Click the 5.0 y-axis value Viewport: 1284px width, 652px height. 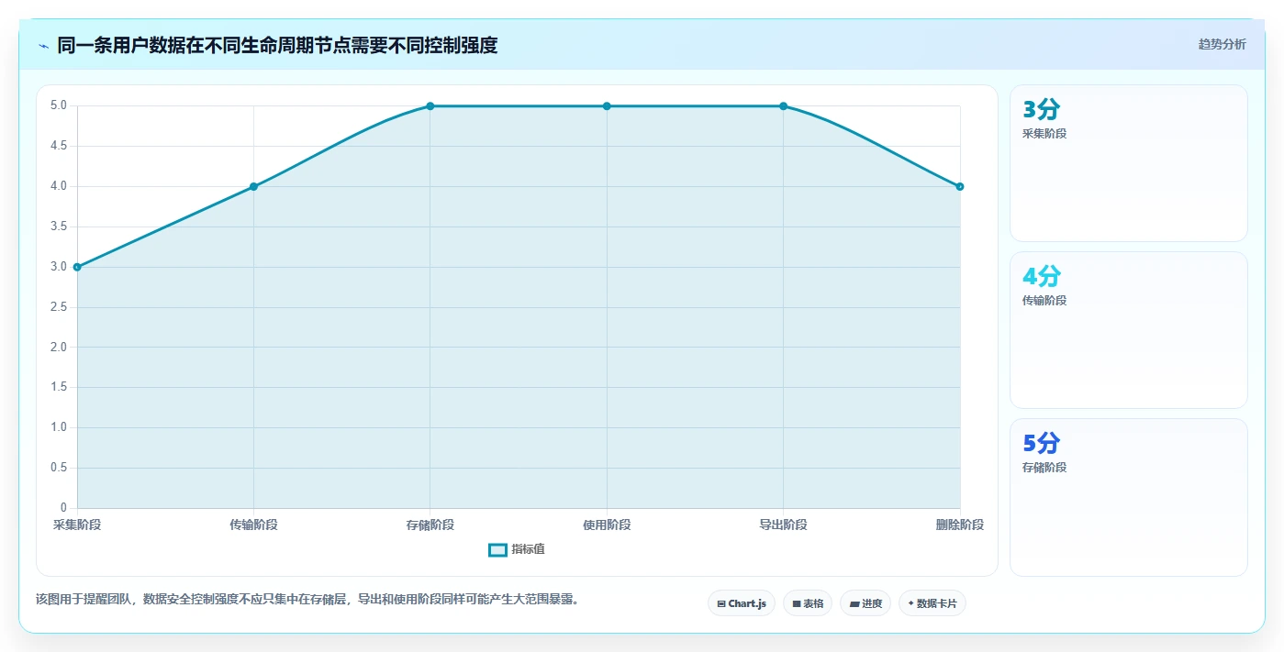tap(59, 105)
